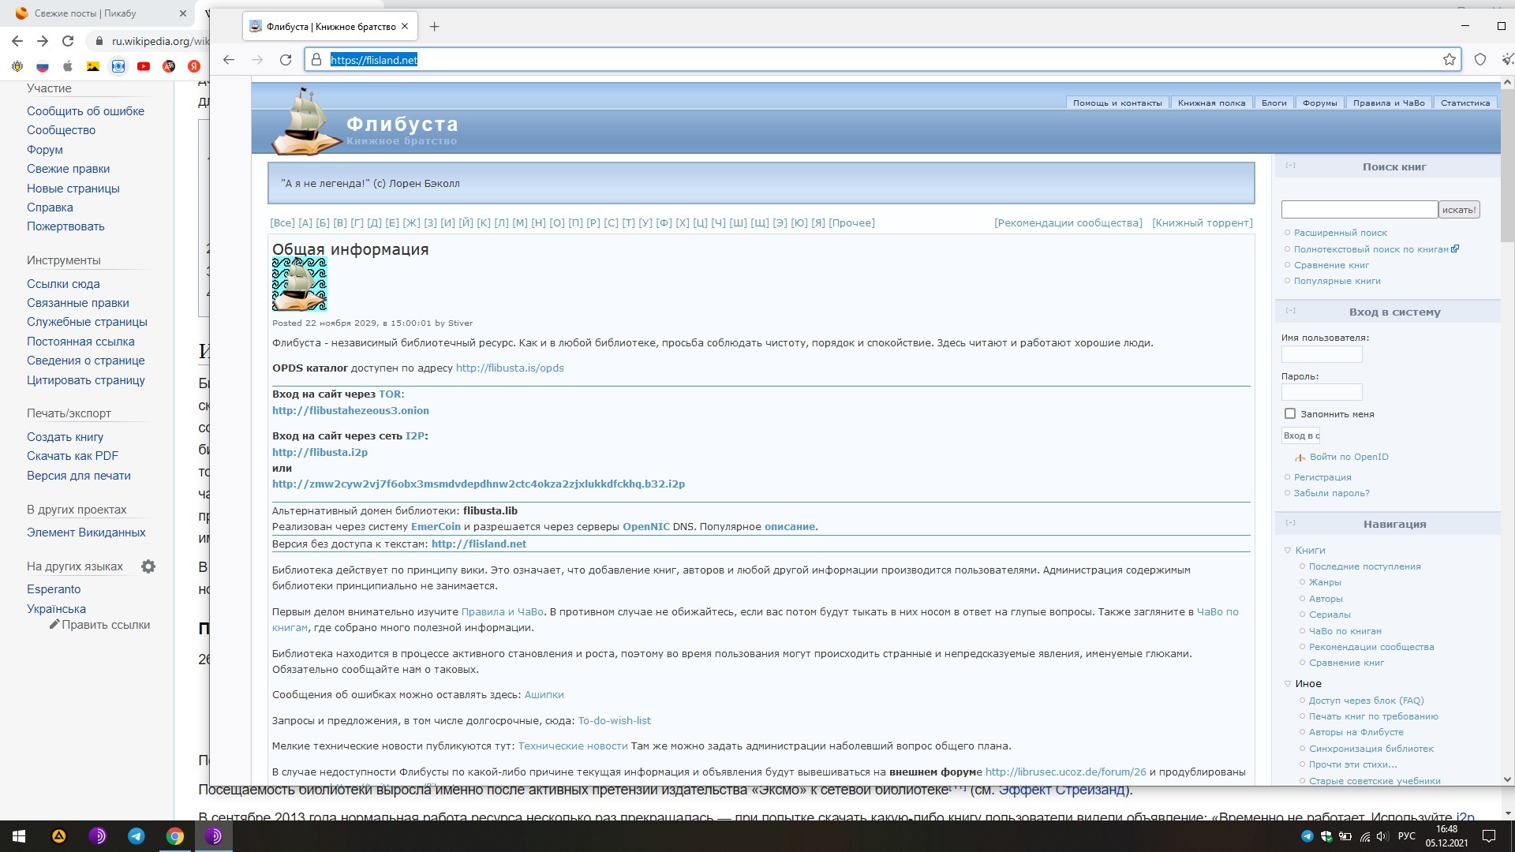Open Расширенный поиск link
Screen dimensions: 1515x852
[x=1340, y=233]
